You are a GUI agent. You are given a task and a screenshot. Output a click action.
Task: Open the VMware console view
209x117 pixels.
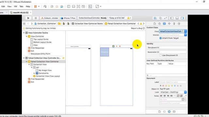90,6
